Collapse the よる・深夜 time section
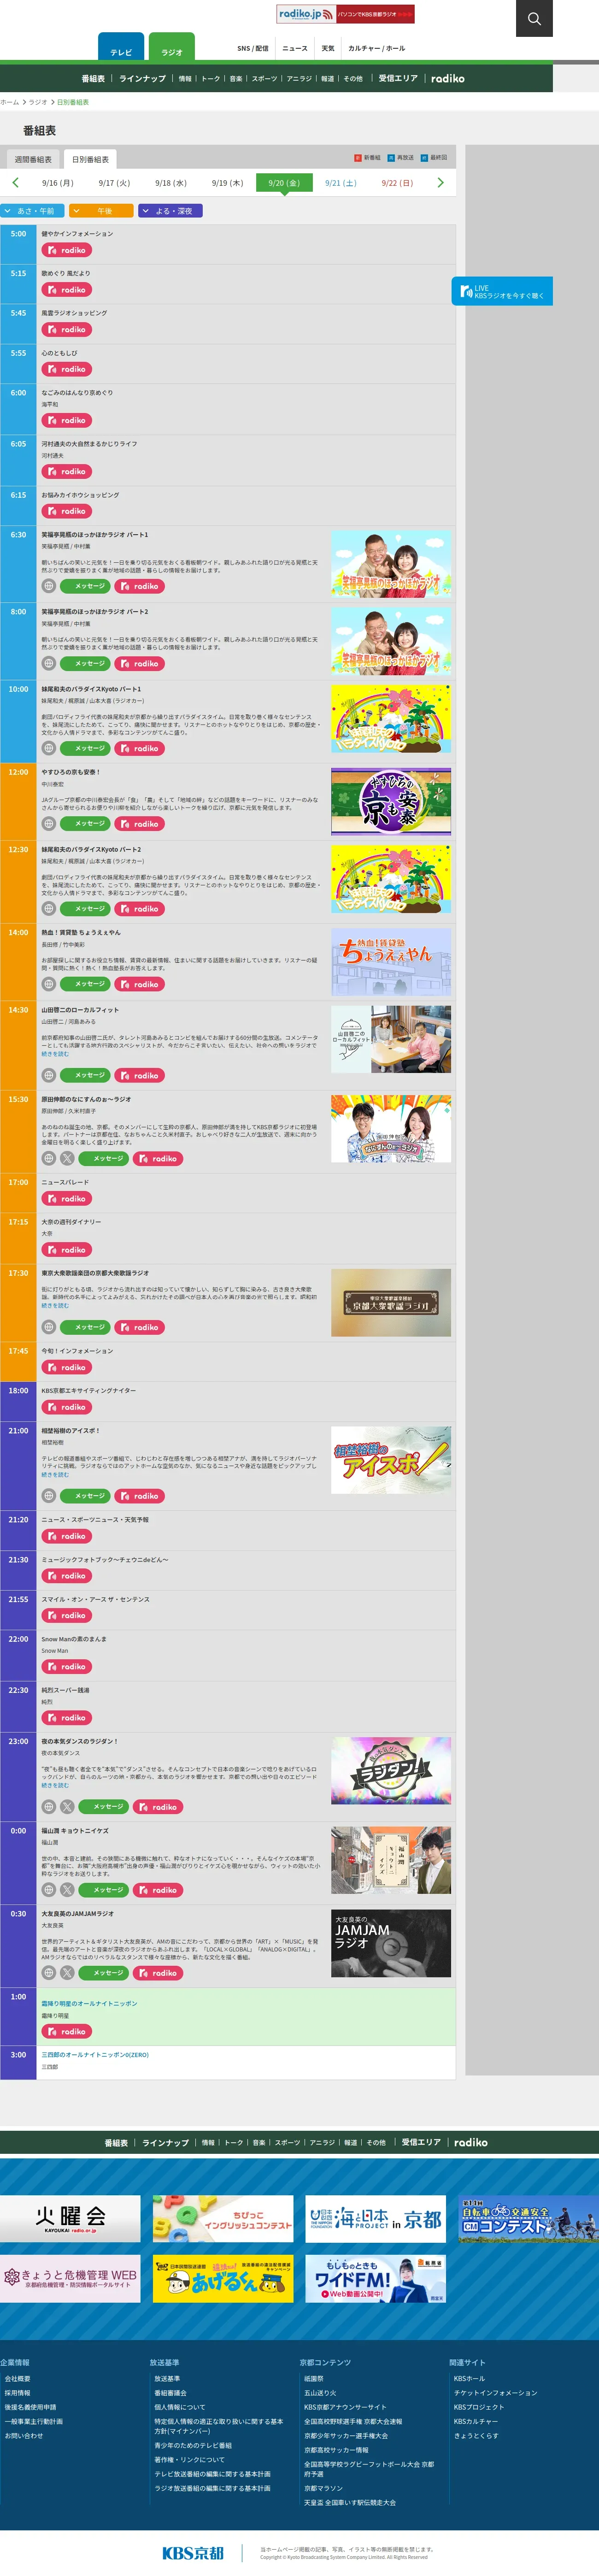Image resolution: width=599 pixels, height=2576 pixels. click(x=171, y=211)
